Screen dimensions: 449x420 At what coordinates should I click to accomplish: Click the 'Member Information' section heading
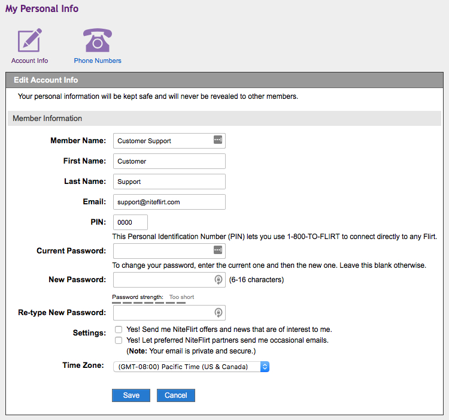(47, 118)
